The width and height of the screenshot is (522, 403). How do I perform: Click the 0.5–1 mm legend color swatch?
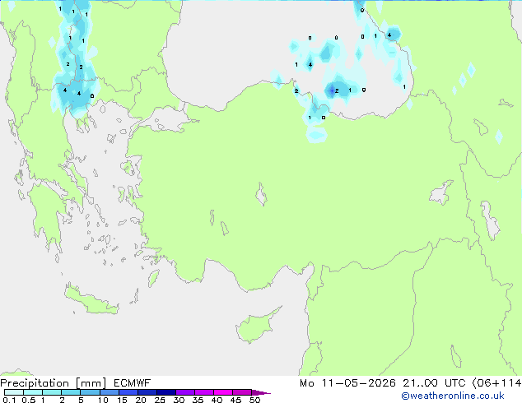[33, 392]
